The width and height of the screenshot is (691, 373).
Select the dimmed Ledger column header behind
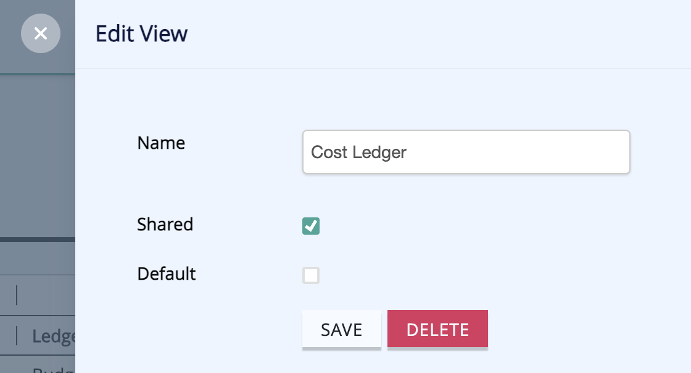pos(53,337)
